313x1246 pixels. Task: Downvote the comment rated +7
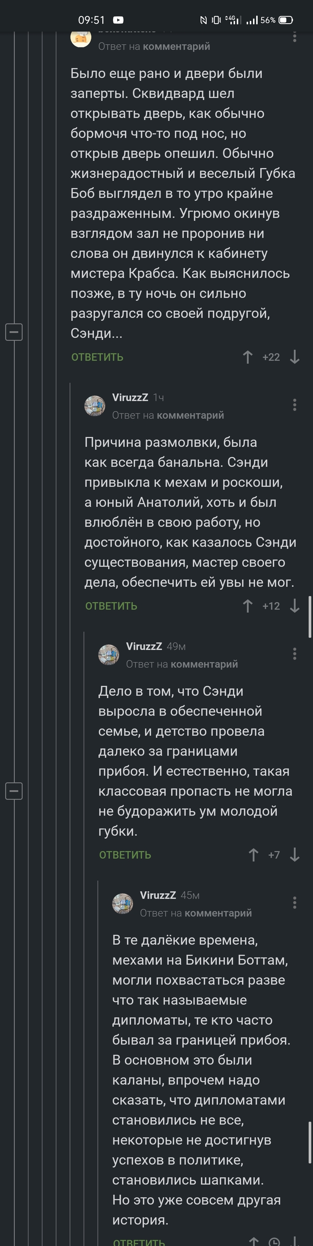point(295,855)
